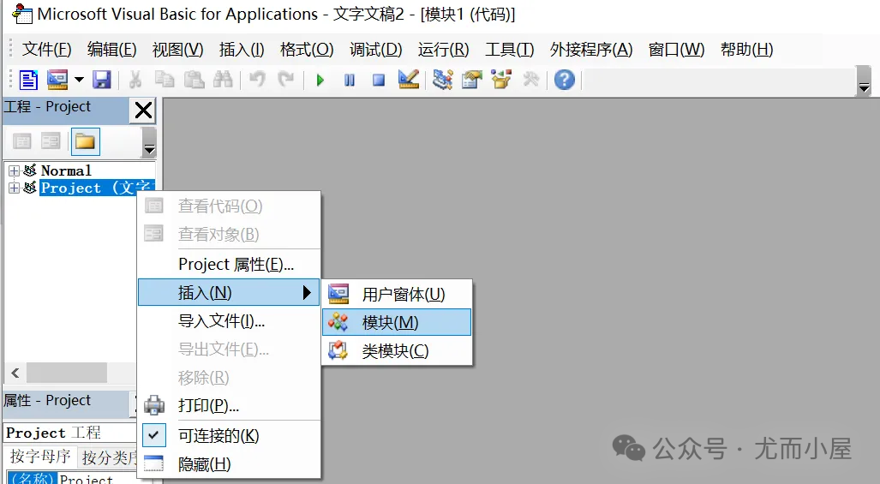
Task: Choose Project 属性(E)... from context menu
Action: 229,264
